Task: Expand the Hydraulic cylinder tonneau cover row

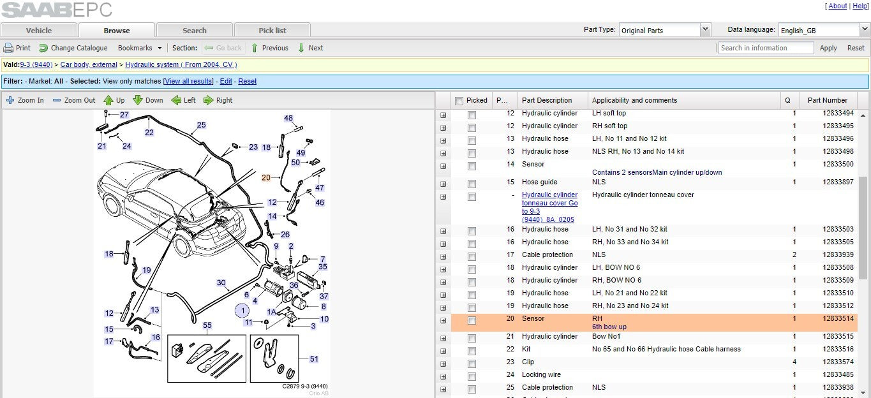Action: click(443, 196)
